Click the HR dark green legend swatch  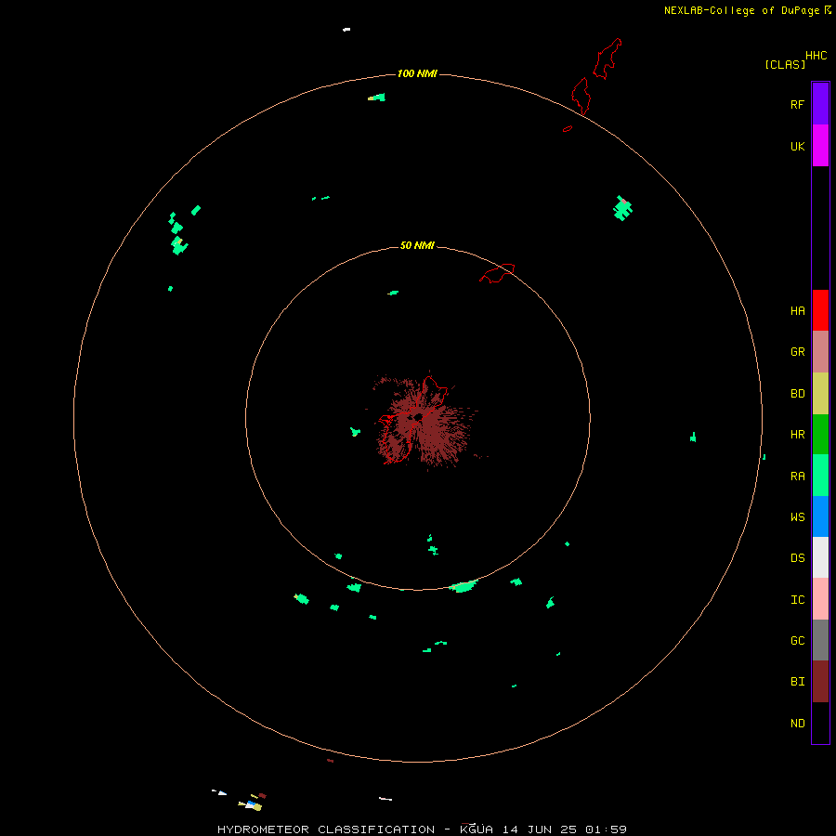(820, 435)
